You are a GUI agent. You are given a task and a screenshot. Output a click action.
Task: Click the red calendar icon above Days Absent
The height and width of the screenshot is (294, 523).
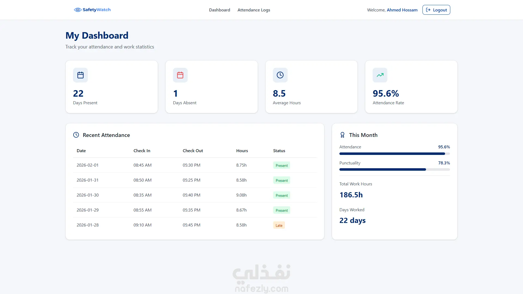click(x=180, y=75)
